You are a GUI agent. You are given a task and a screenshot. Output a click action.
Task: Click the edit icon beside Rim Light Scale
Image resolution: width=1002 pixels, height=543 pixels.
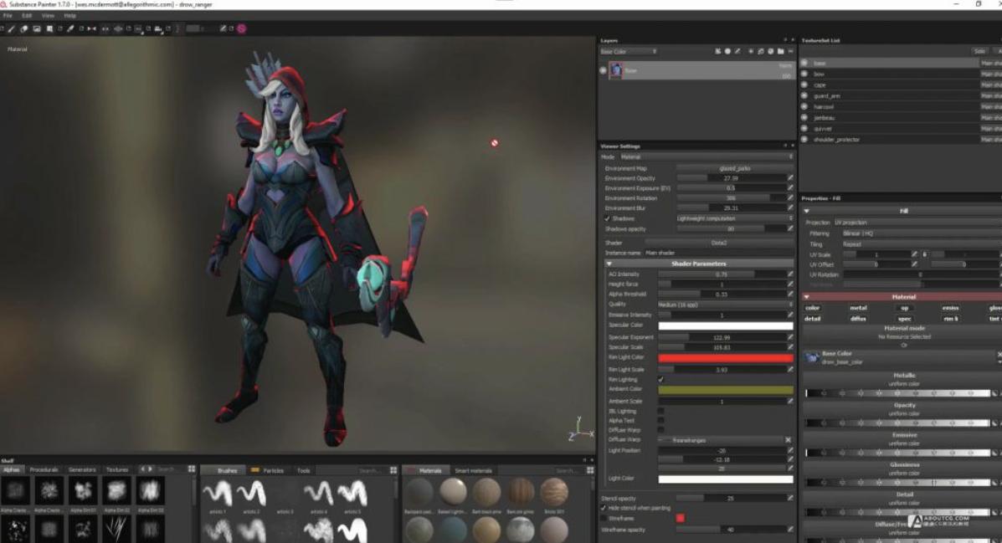(x=789, y=369)
